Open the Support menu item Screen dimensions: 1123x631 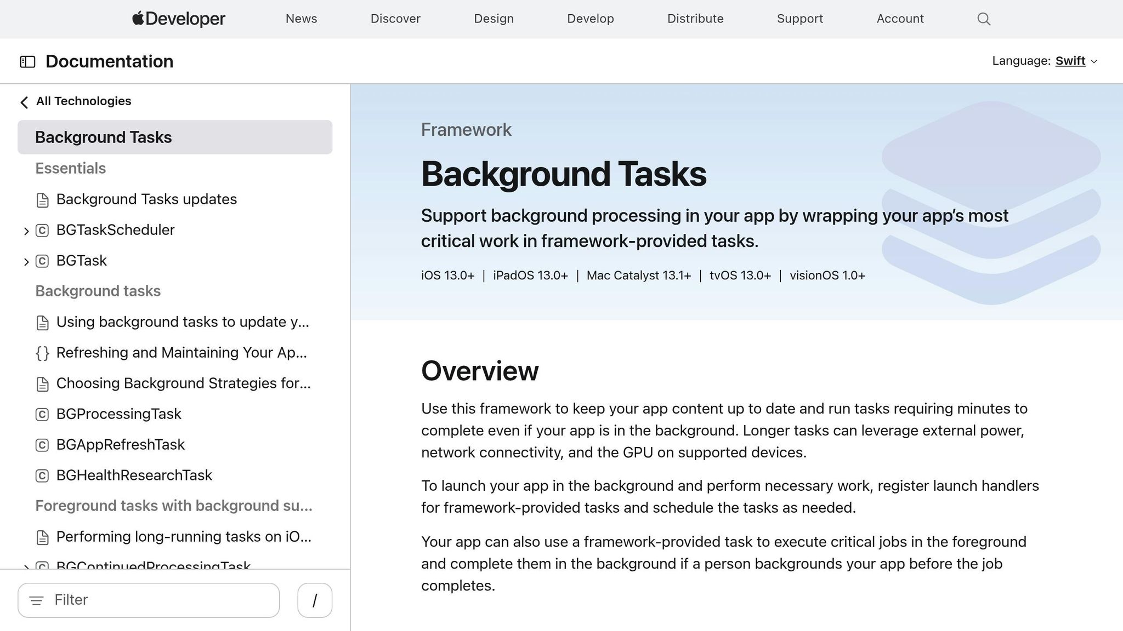(799, 19)
